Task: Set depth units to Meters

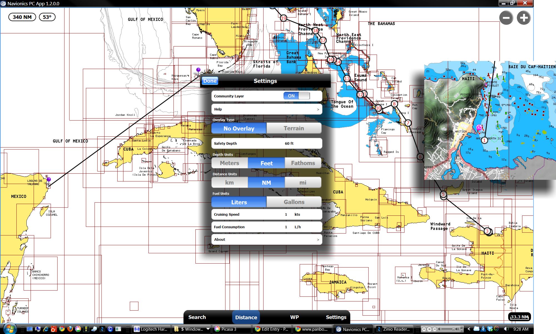Action: (230, 163)
